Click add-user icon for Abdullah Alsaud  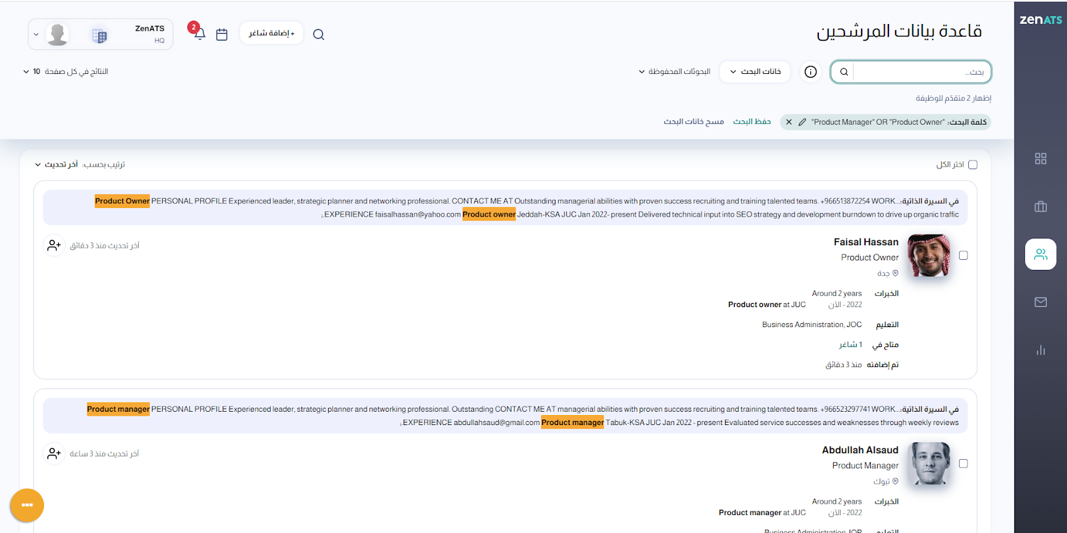point(54,453)
